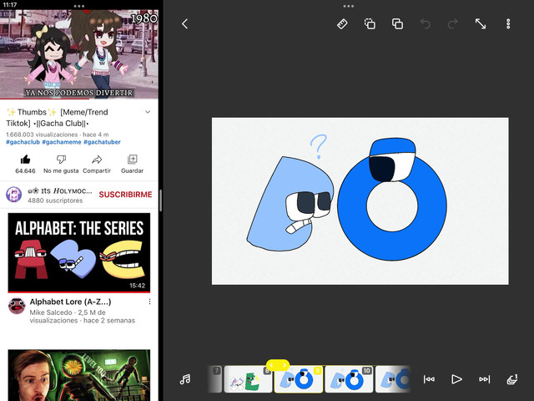The width and height of the screenshot is (534, 401).
Task: Select frame 8 thumbnail with green letter
Action: [x=249, y=379]
